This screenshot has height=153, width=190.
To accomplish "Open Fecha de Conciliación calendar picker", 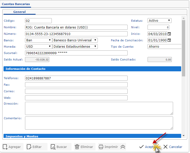I will (x=170, y=40).
